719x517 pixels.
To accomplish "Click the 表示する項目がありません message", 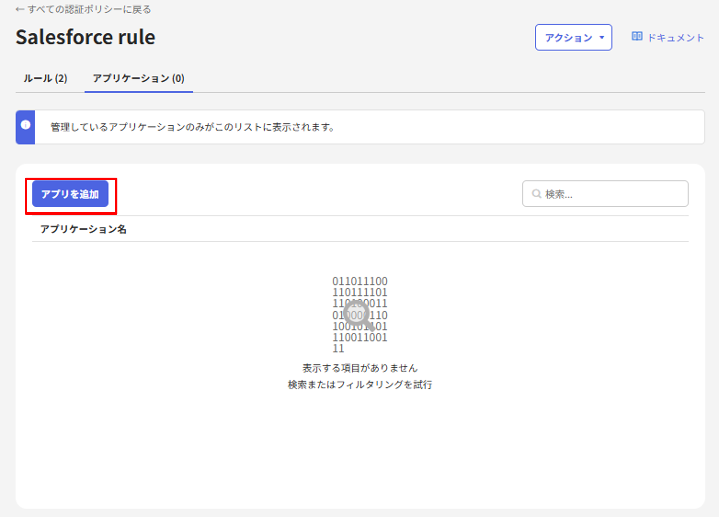I will pyautogui.click(x=360, y=368).
